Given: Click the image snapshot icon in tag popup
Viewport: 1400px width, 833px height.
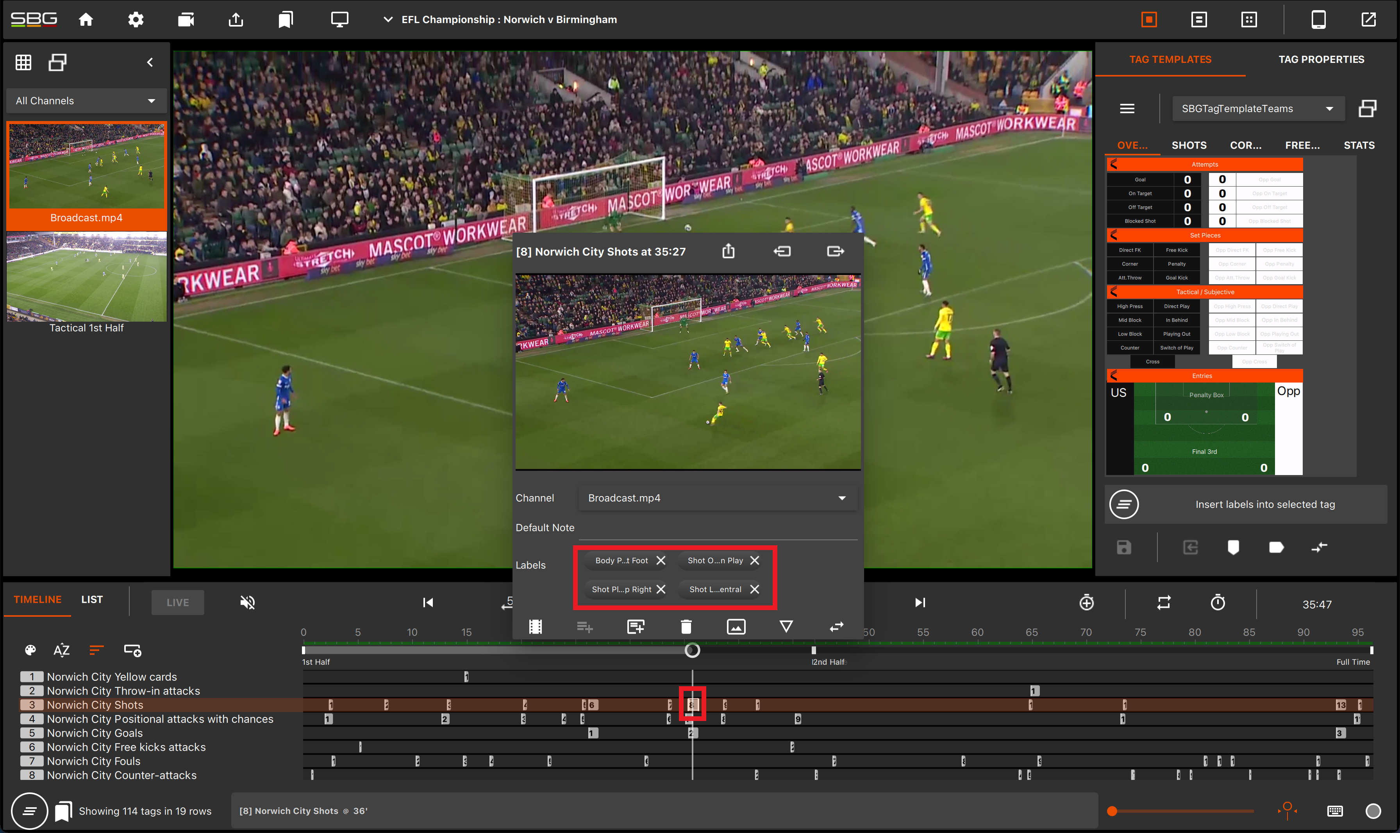Looking at the screenshot, I should tap(736, 627).
